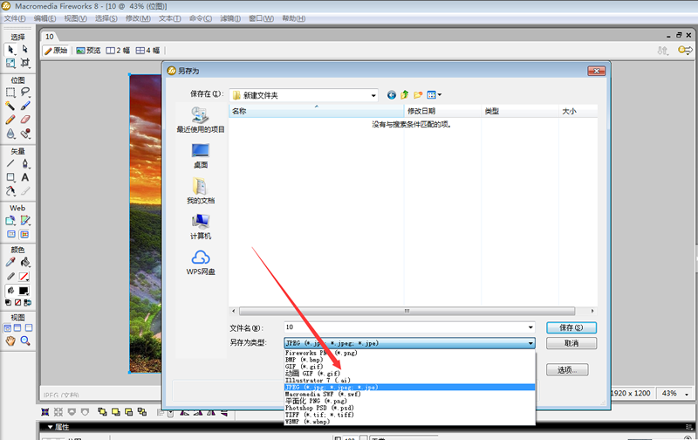Choose Photoshop PSD (*.psd) file type
Viewport: 698px width, 440px height.
click(x=319, y=408)
